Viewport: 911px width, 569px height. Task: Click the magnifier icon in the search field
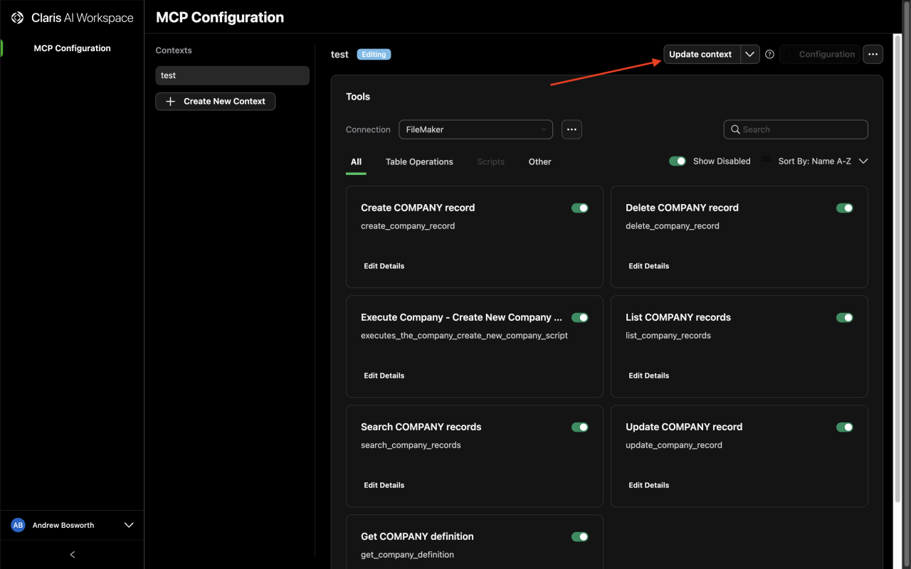(x=736, y=129)
